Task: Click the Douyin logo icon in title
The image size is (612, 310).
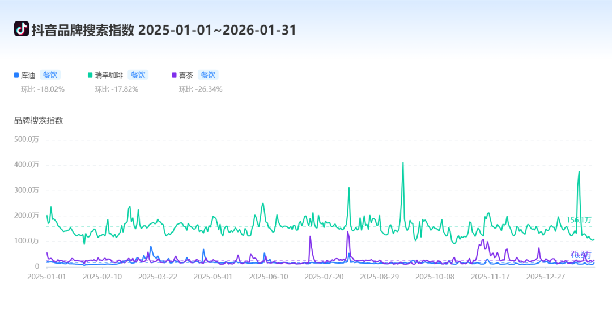Action: (22, 29)
